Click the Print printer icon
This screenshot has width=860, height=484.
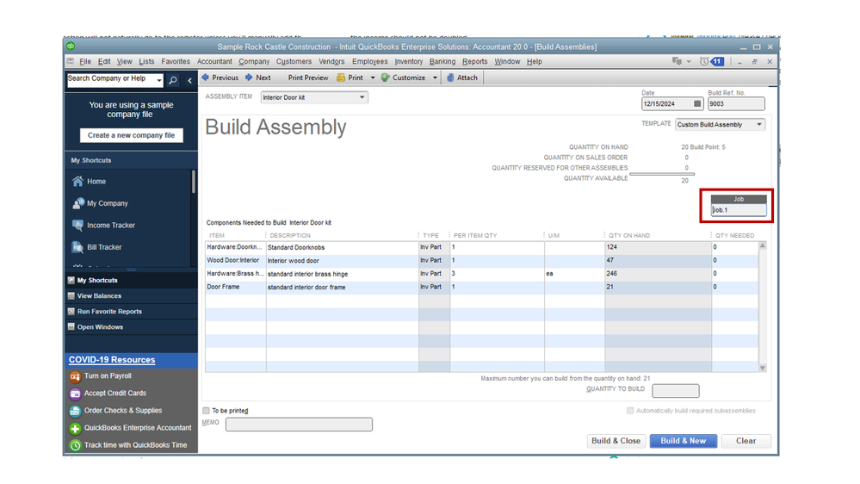341,78
